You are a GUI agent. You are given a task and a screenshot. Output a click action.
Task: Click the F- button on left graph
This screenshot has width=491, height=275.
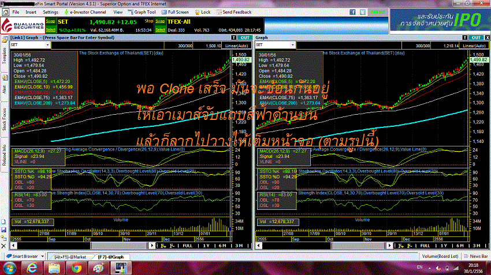pos(172,246)
